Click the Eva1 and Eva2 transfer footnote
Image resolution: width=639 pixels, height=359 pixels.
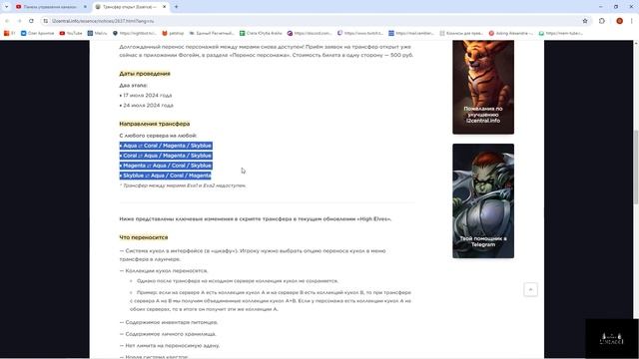tap(183, 185)
